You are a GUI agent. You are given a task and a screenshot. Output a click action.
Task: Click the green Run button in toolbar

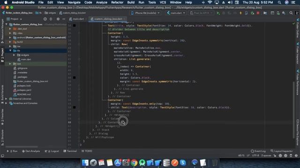[218, 13]
